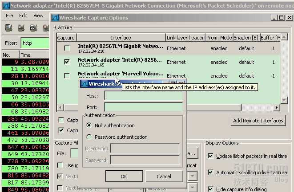Select packet number 30 in packet list
This screenshot has width=294, height=192.
tap(25, 83)
